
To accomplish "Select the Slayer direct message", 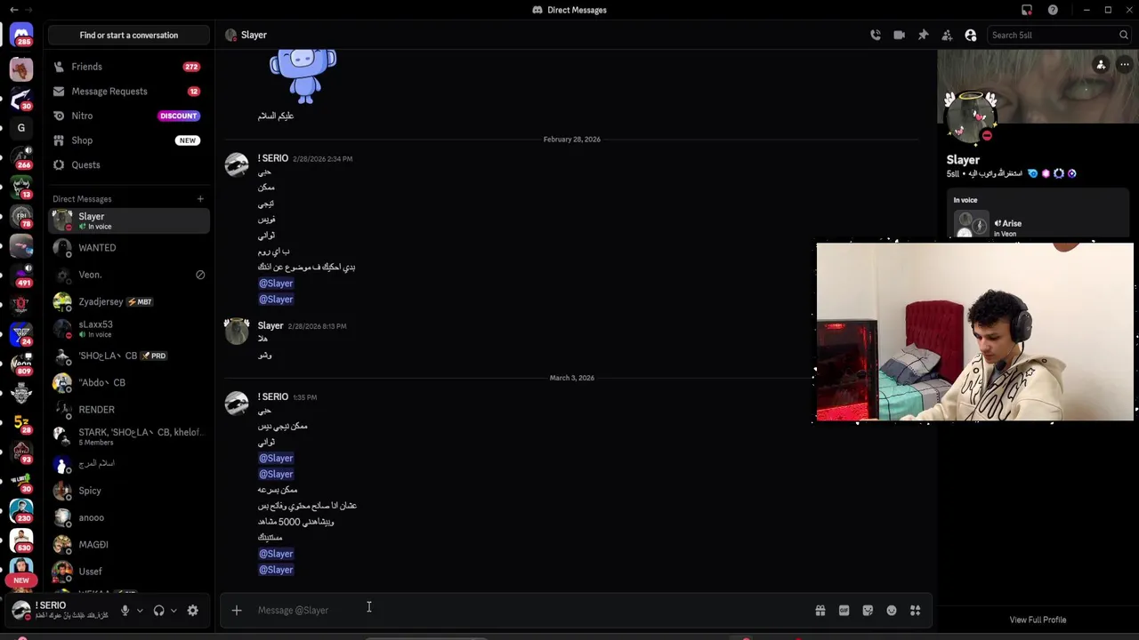I will tap(129, 220).
